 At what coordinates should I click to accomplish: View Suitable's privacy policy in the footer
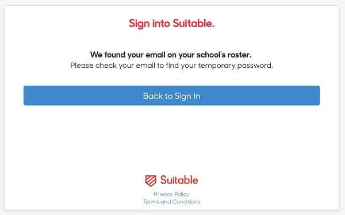coord(171,194)
